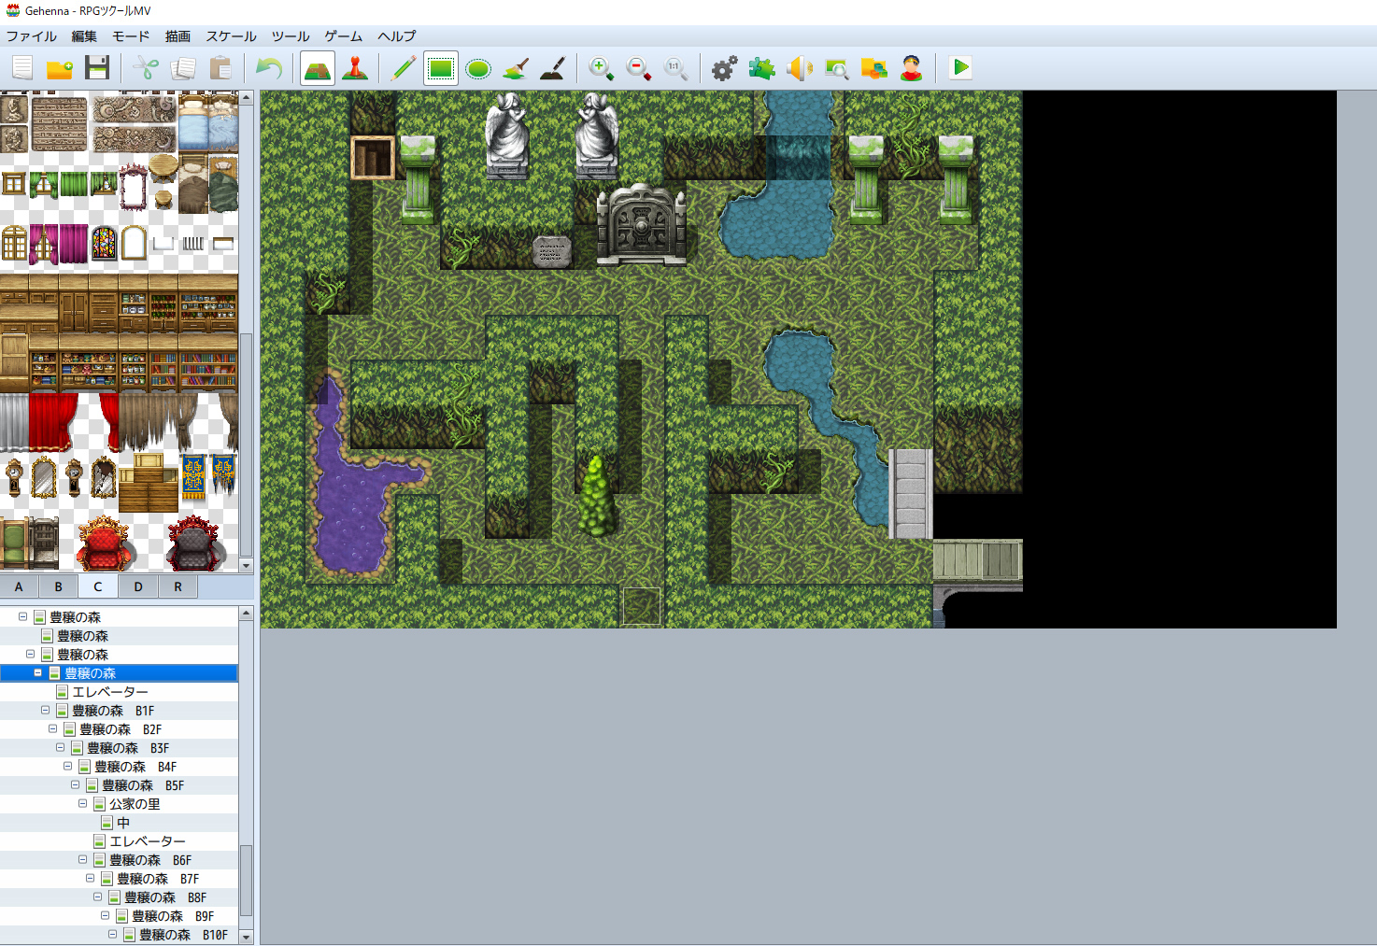Open the Sound Test speaker icon

tap(800, 68)
